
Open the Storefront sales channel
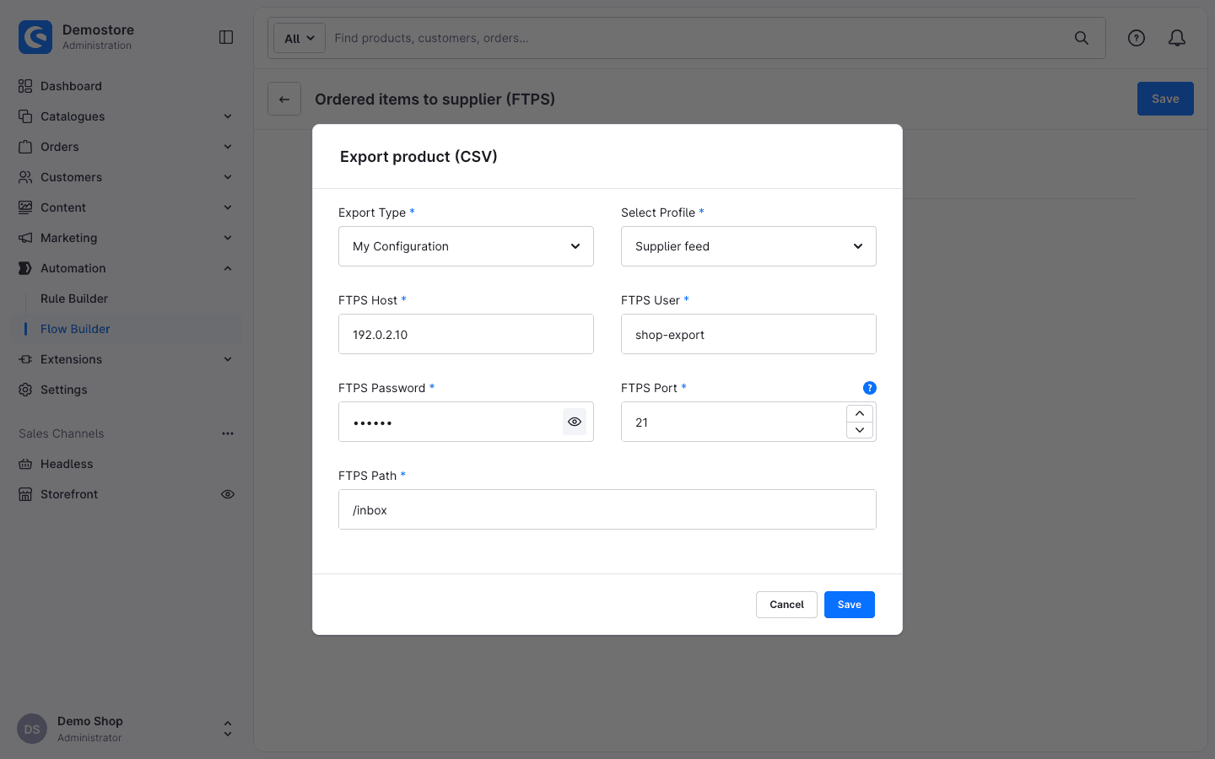(69, 494)
